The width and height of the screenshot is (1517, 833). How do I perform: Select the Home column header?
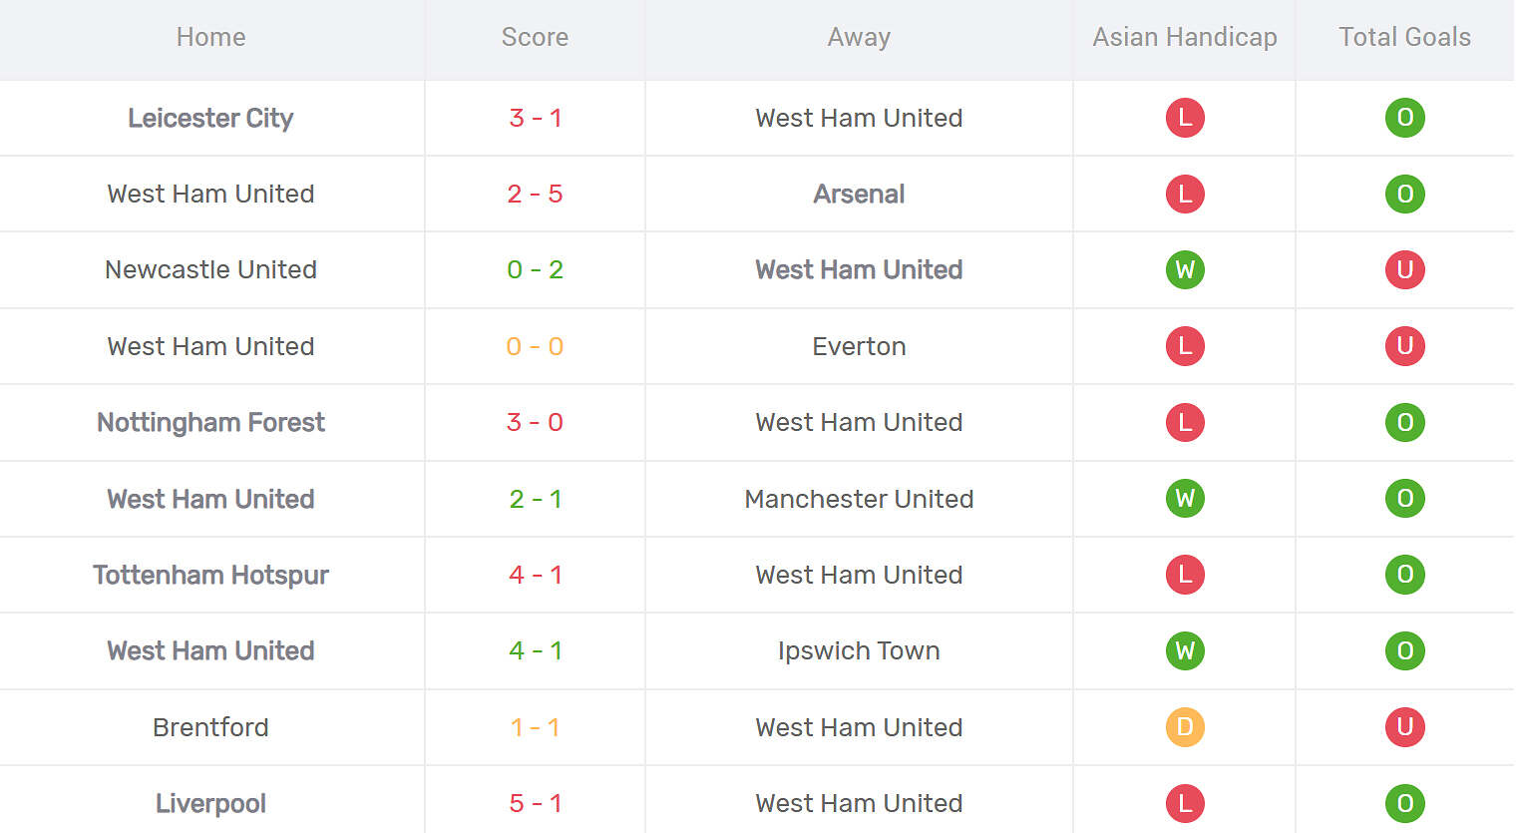tap(210, 37)
